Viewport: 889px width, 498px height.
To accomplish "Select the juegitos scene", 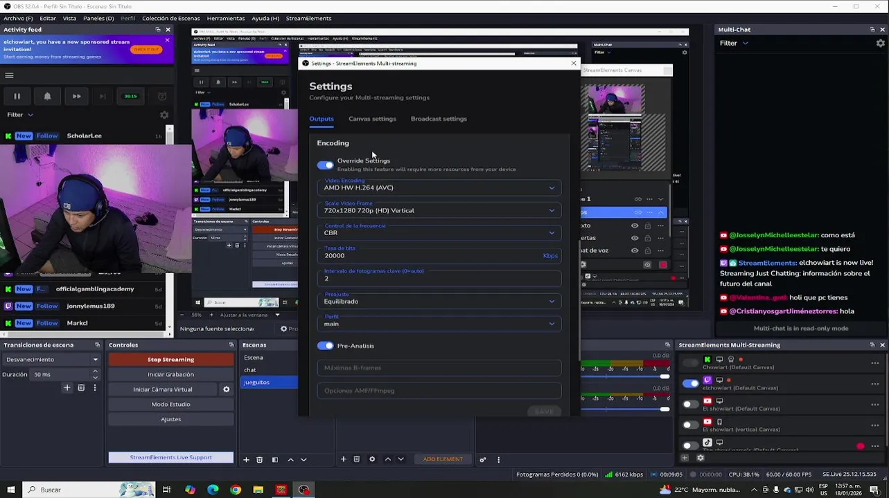I will click(269, 382).
